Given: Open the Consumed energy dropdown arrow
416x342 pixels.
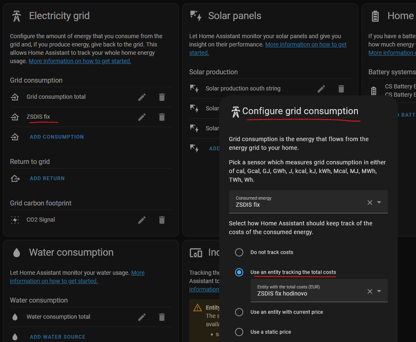Looking at the screenshot, I should tap(379, 203).
